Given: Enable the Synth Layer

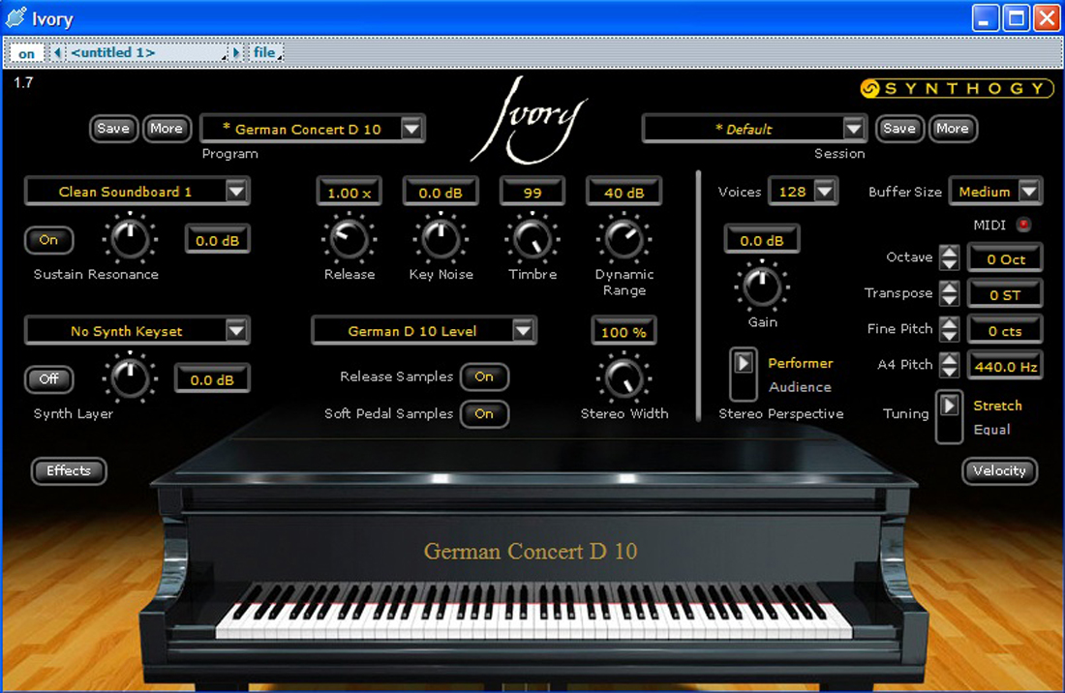Looking at the screenshot, I should point(48,379).
